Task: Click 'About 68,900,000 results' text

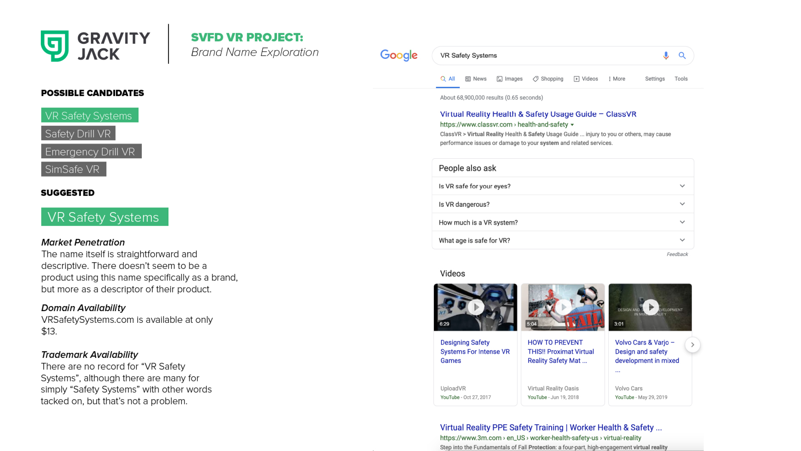Action: pos(491,98)
